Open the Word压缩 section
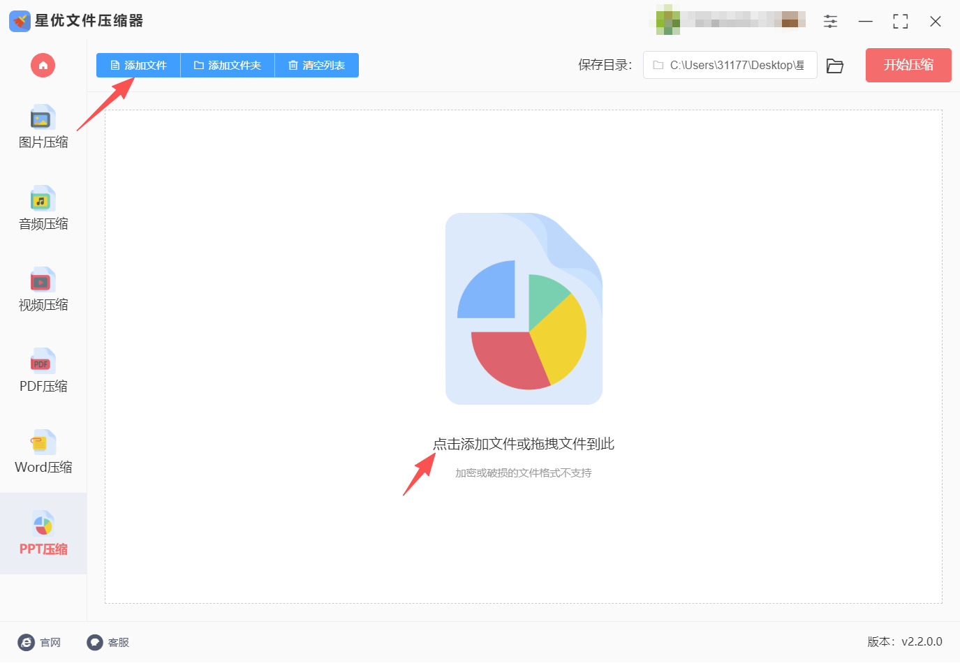Screen dimensions: 960x663 43,452
